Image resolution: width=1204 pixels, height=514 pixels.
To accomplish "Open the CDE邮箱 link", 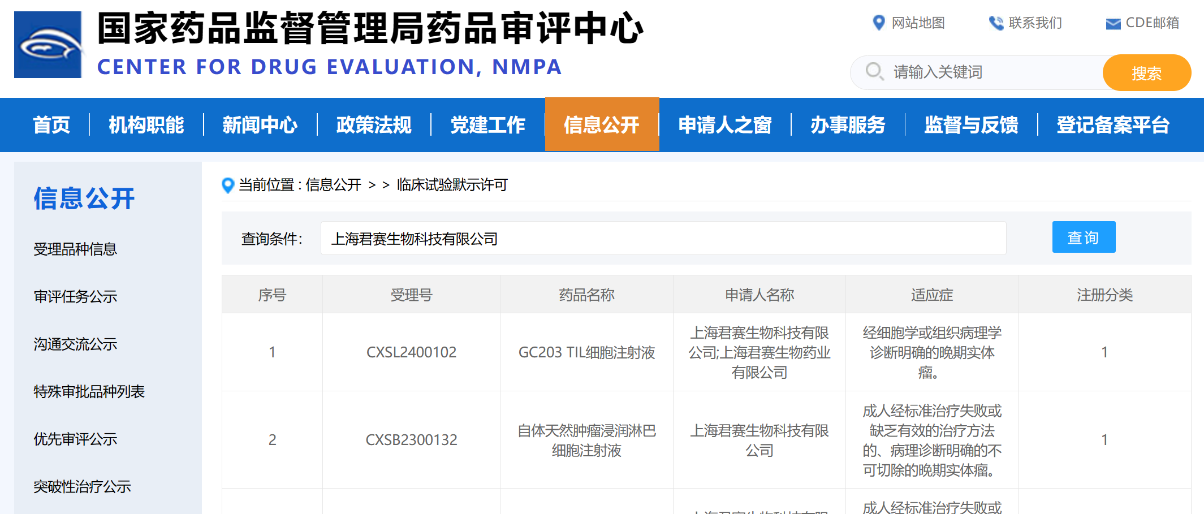I will 1152,23.
